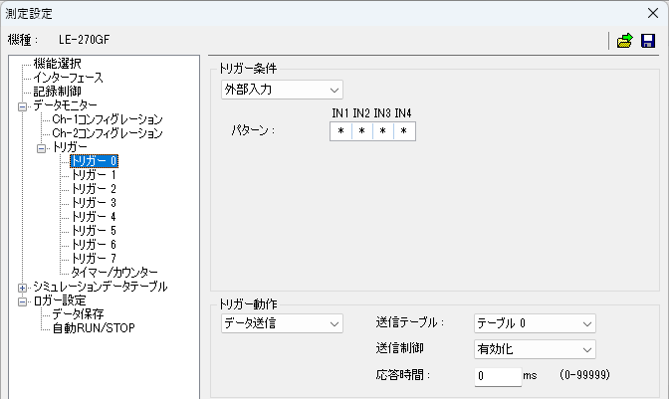669x399 pixels.
Task: Toggle the IN2 pattern cell
Action: [361, 131]
